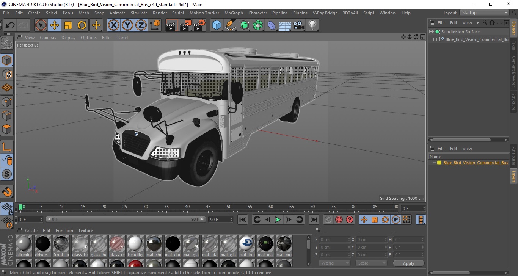Click frame 45 on timeline ruler
This screenshot has width=518, height=276.
208,207
